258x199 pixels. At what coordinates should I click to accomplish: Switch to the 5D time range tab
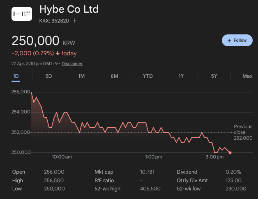48,76
